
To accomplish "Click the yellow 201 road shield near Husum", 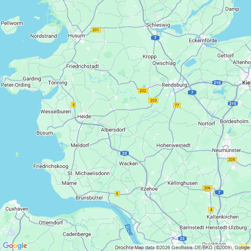I will 96,30.
